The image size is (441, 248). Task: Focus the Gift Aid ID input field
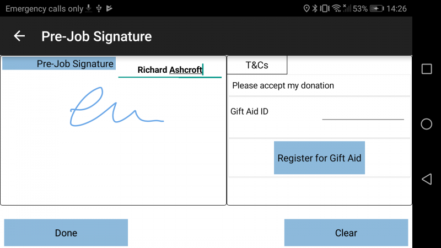tap(363, 113)
